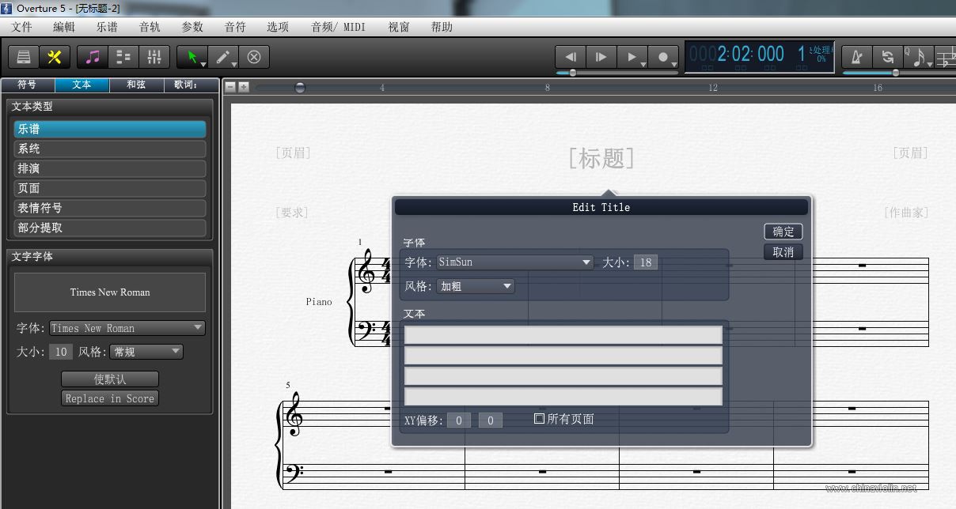Open the 文件 menu
The width and height of the screenshot is (956, 509).
point(22,27)
